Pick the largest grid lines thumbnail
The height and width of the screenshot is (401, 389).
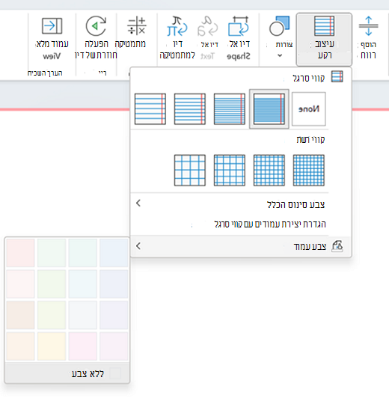pyautogui.click(x=190, y=171)
